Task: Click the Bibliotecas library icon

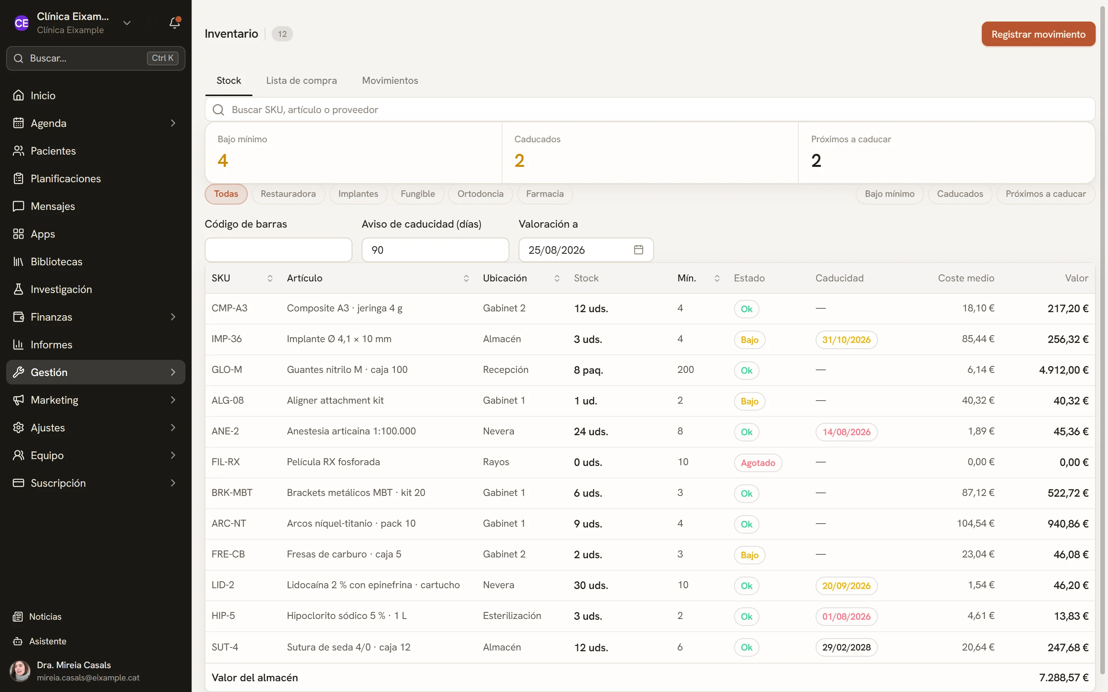Action: [18, 261]
